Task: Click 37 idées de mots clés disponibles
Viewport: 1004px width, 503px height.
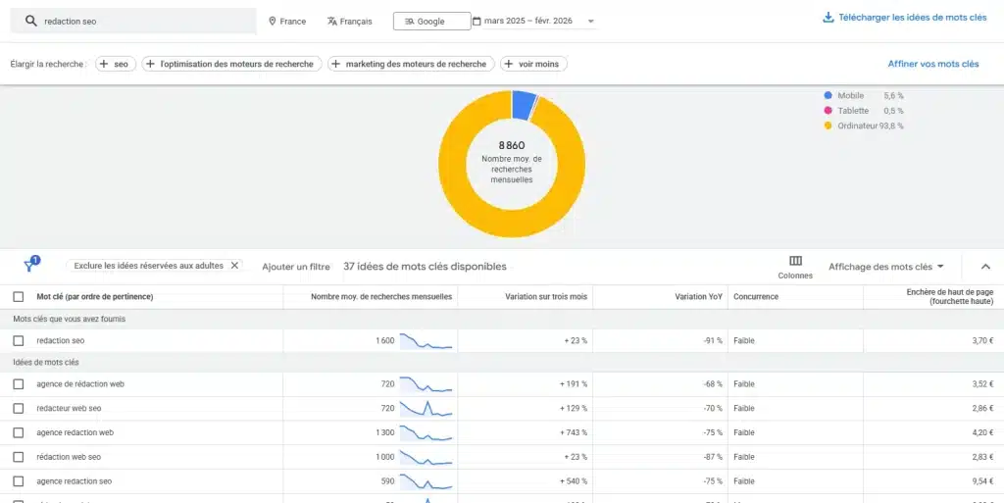Action: [425, 267]
